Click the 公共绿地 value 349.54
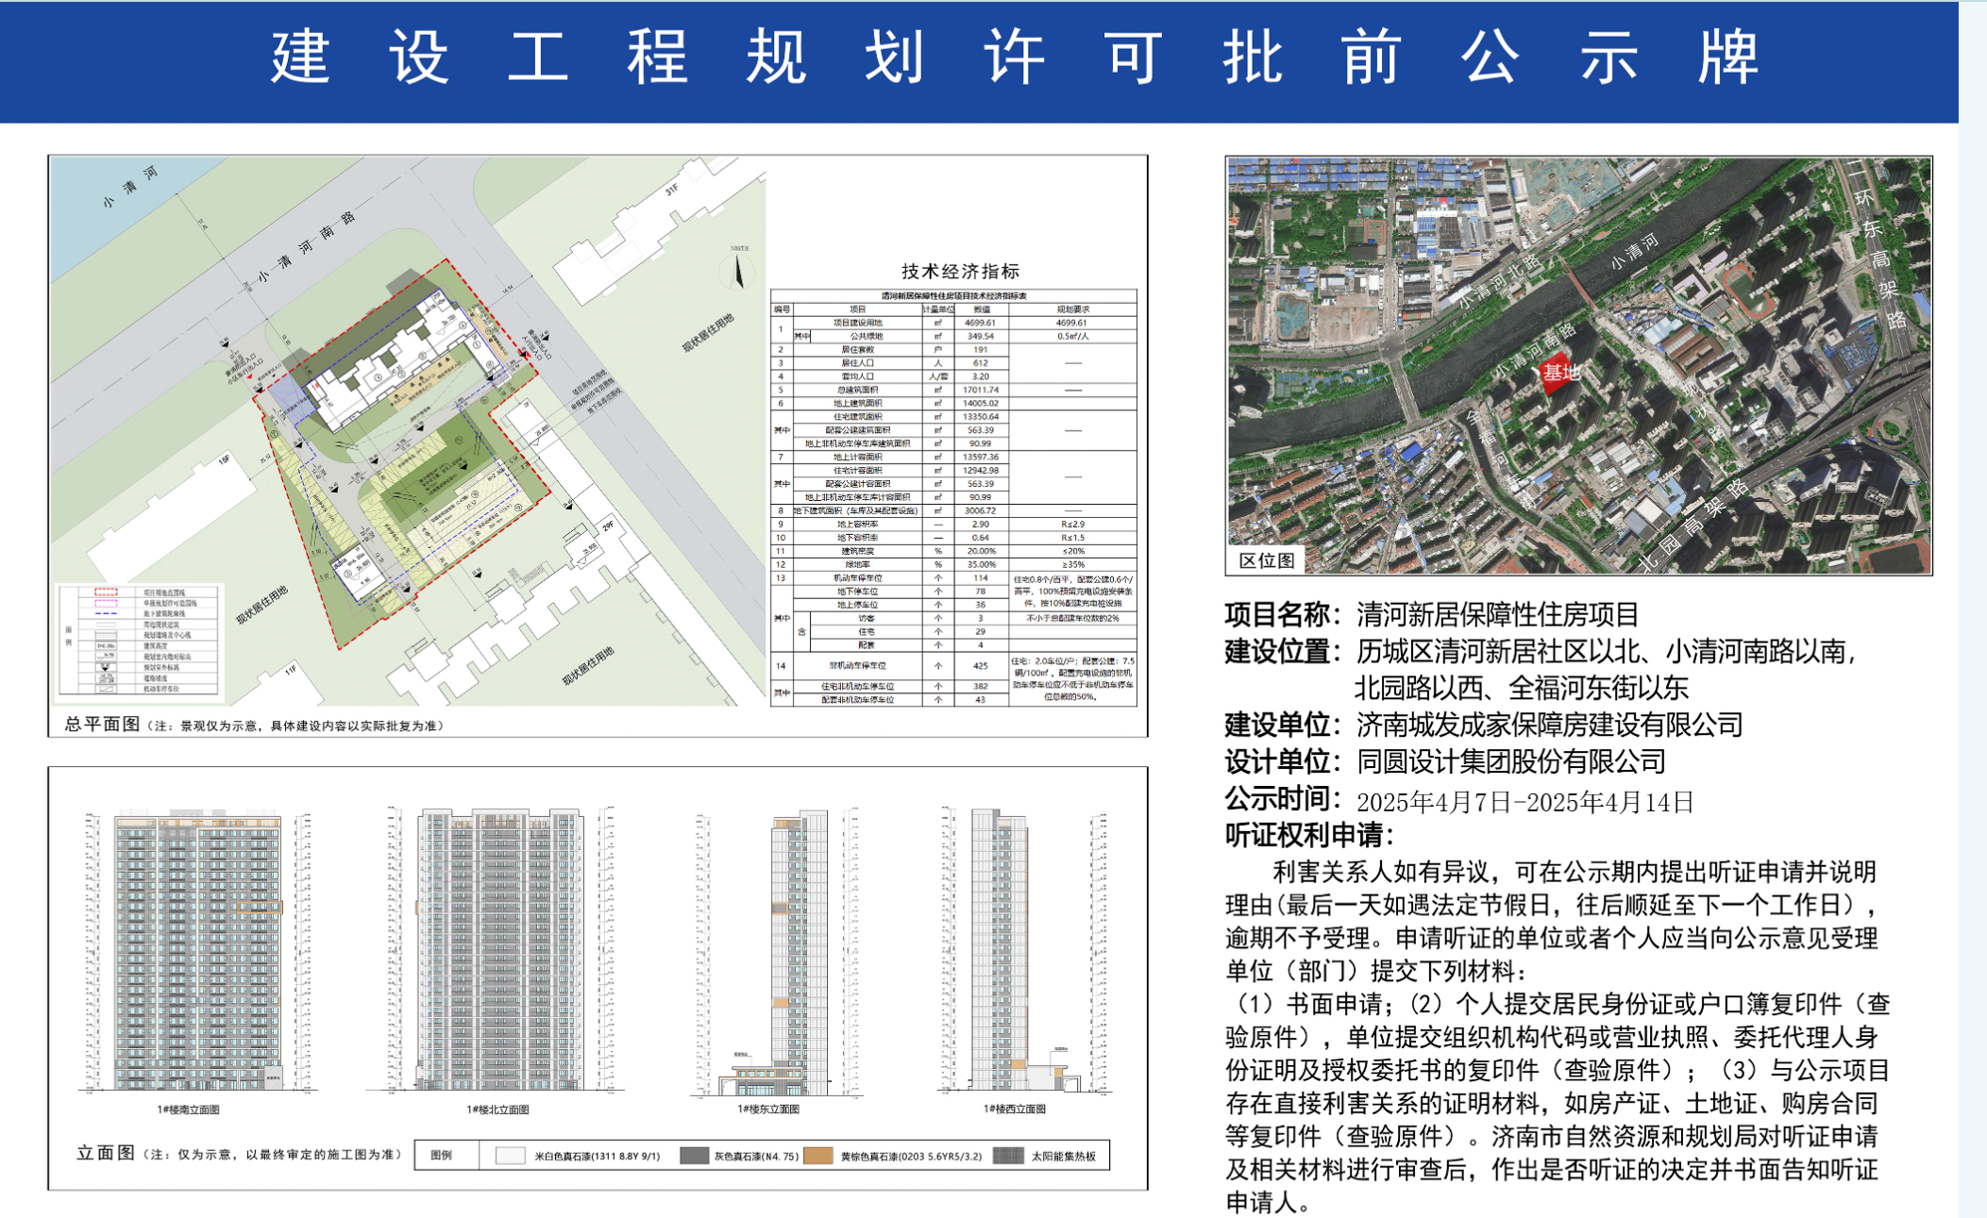The image size is (1987, 1218). [981, 336]
